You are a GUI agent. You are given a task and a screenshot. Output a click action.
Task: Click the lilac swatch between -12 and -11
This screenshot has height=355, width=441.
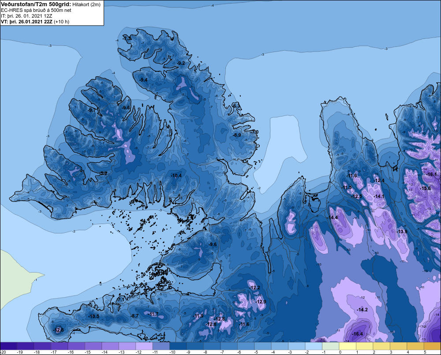pyautogui.click(x=144, y=346)
